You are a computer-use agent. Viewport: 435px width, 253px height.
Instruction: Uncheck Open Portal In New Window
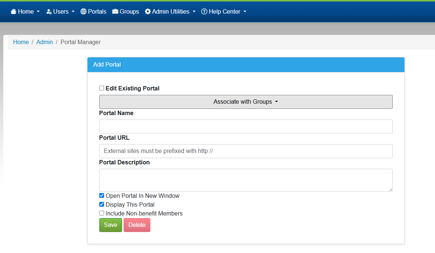(102, 196)
